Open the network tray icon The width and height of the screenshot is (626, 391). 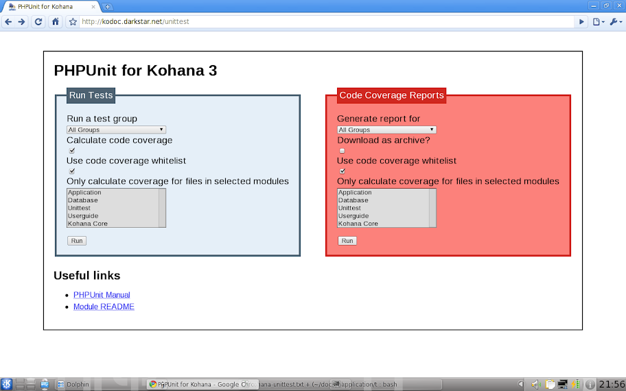tap(563, 385)
